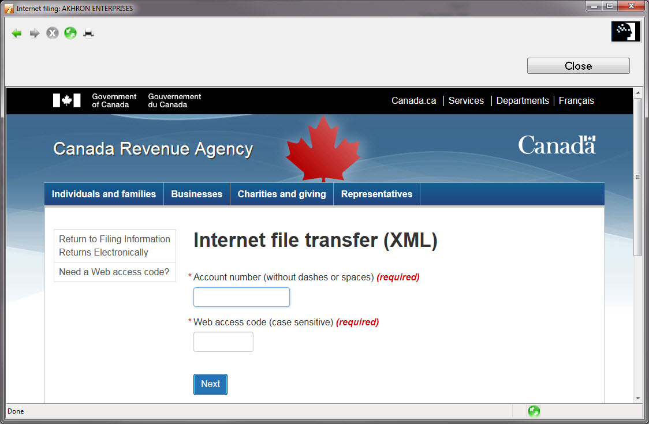Go back with the green left arrow
This screenshot has width=649, height=424.
[x=17, y=33]
